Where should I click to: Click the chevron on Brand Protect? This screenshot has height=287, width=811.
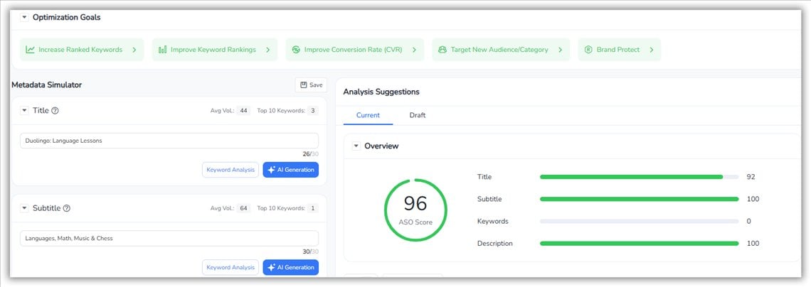(651, 50)
